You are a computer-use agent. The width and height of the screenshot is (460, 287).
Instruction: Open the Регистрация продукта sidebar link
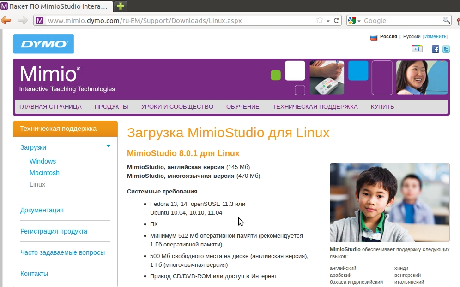[54, 231]
